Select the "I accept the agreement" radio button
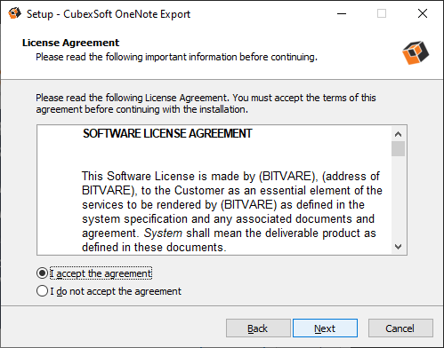 (42, 273)
